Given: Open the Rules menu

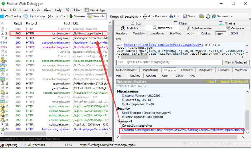Looking at the screenshot, I should tap(24, 10).
